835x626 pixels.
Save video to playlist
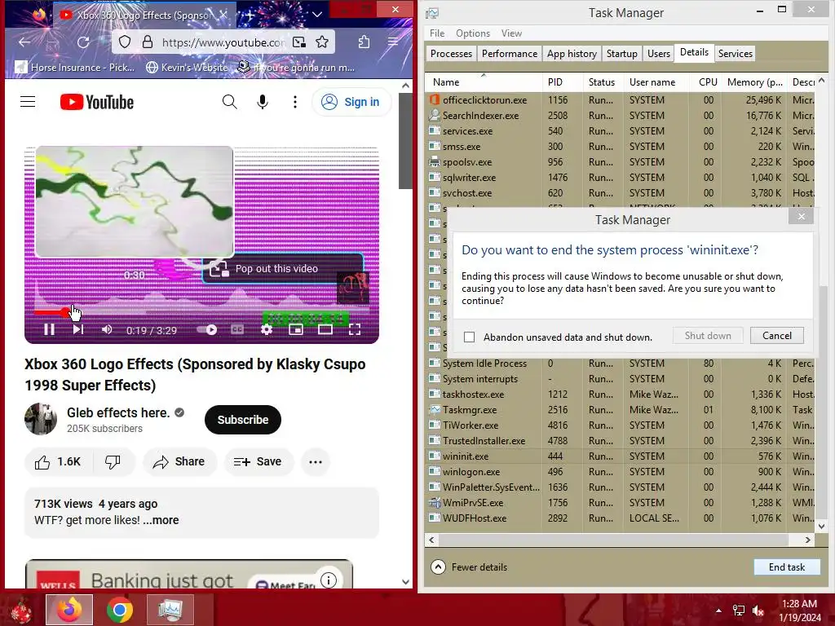258,462
